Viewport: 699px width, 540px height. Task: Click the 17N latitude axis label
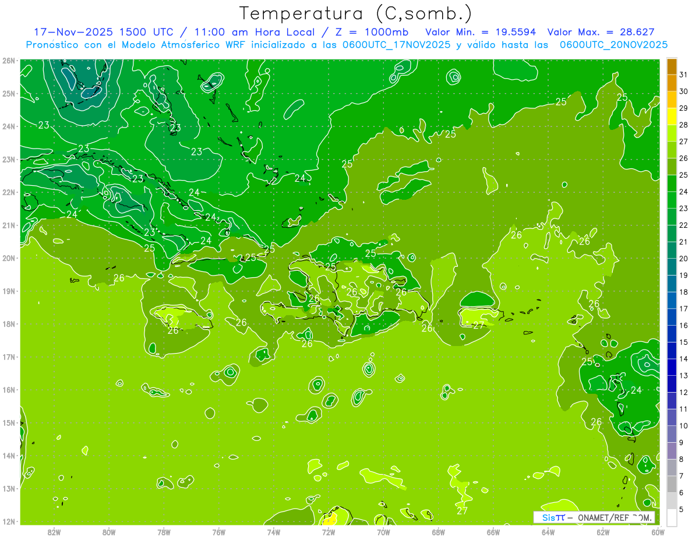click(x=9, y=357)
